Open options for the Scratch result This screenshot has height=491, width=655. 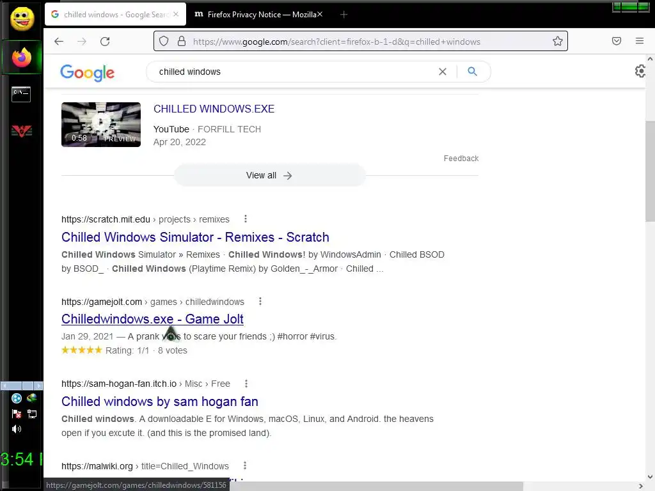[x=246, y=219]
